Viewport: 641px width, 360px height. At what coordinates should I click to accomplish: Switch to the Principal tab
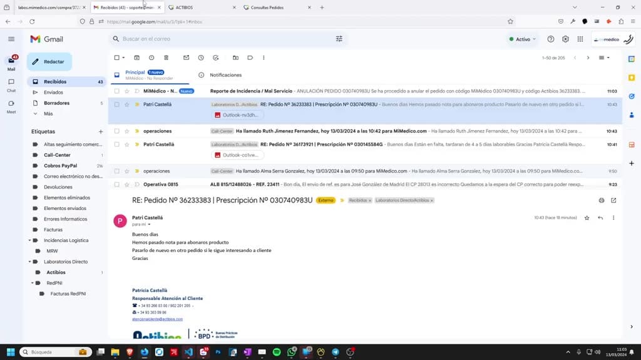tap(149, 75)
